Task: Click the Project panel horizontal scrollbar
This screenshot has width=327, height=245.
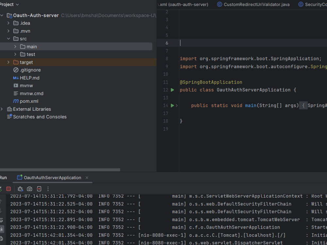Action: pyautogui.click(x=60, y=170)
